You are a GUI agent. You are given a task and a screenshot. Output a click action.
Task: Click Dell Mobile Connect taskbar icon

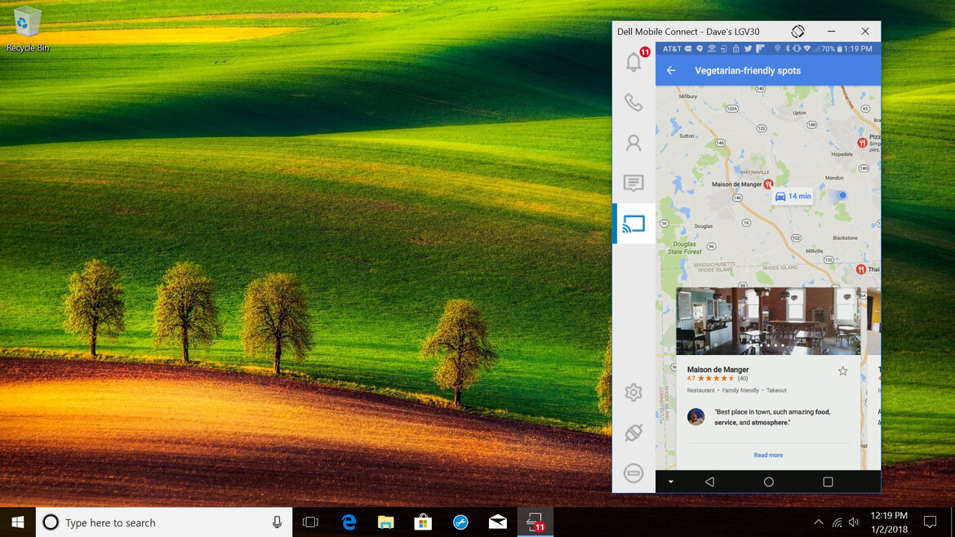click(535, 522)
